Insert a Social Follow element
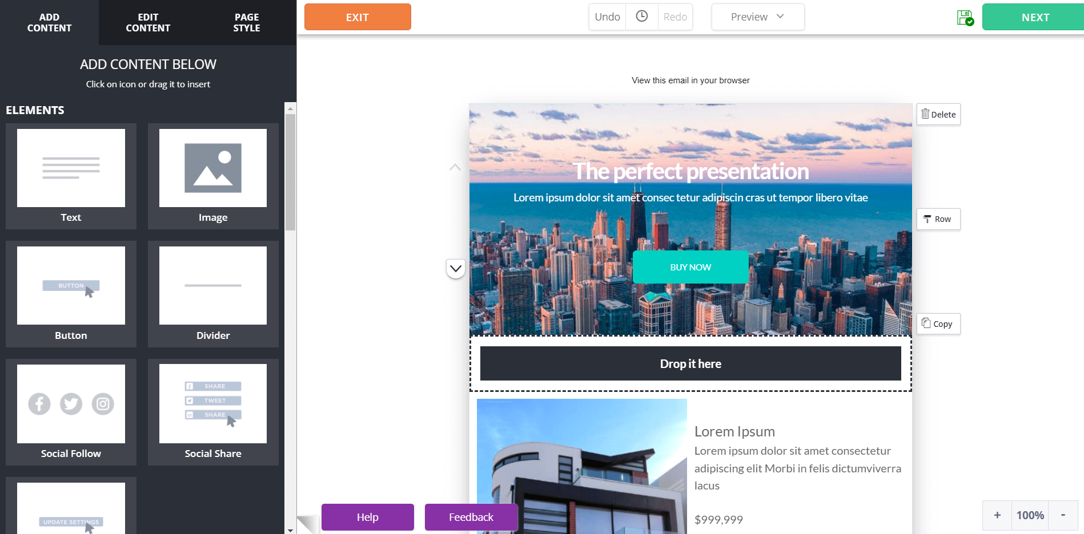Viewport: 1084px width, 534px height. point(71,412)
